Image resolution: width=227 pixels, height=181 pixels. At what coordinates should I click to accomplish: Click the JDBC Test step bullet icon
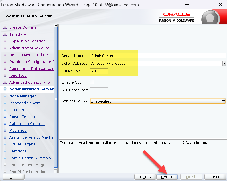point(5,75)
